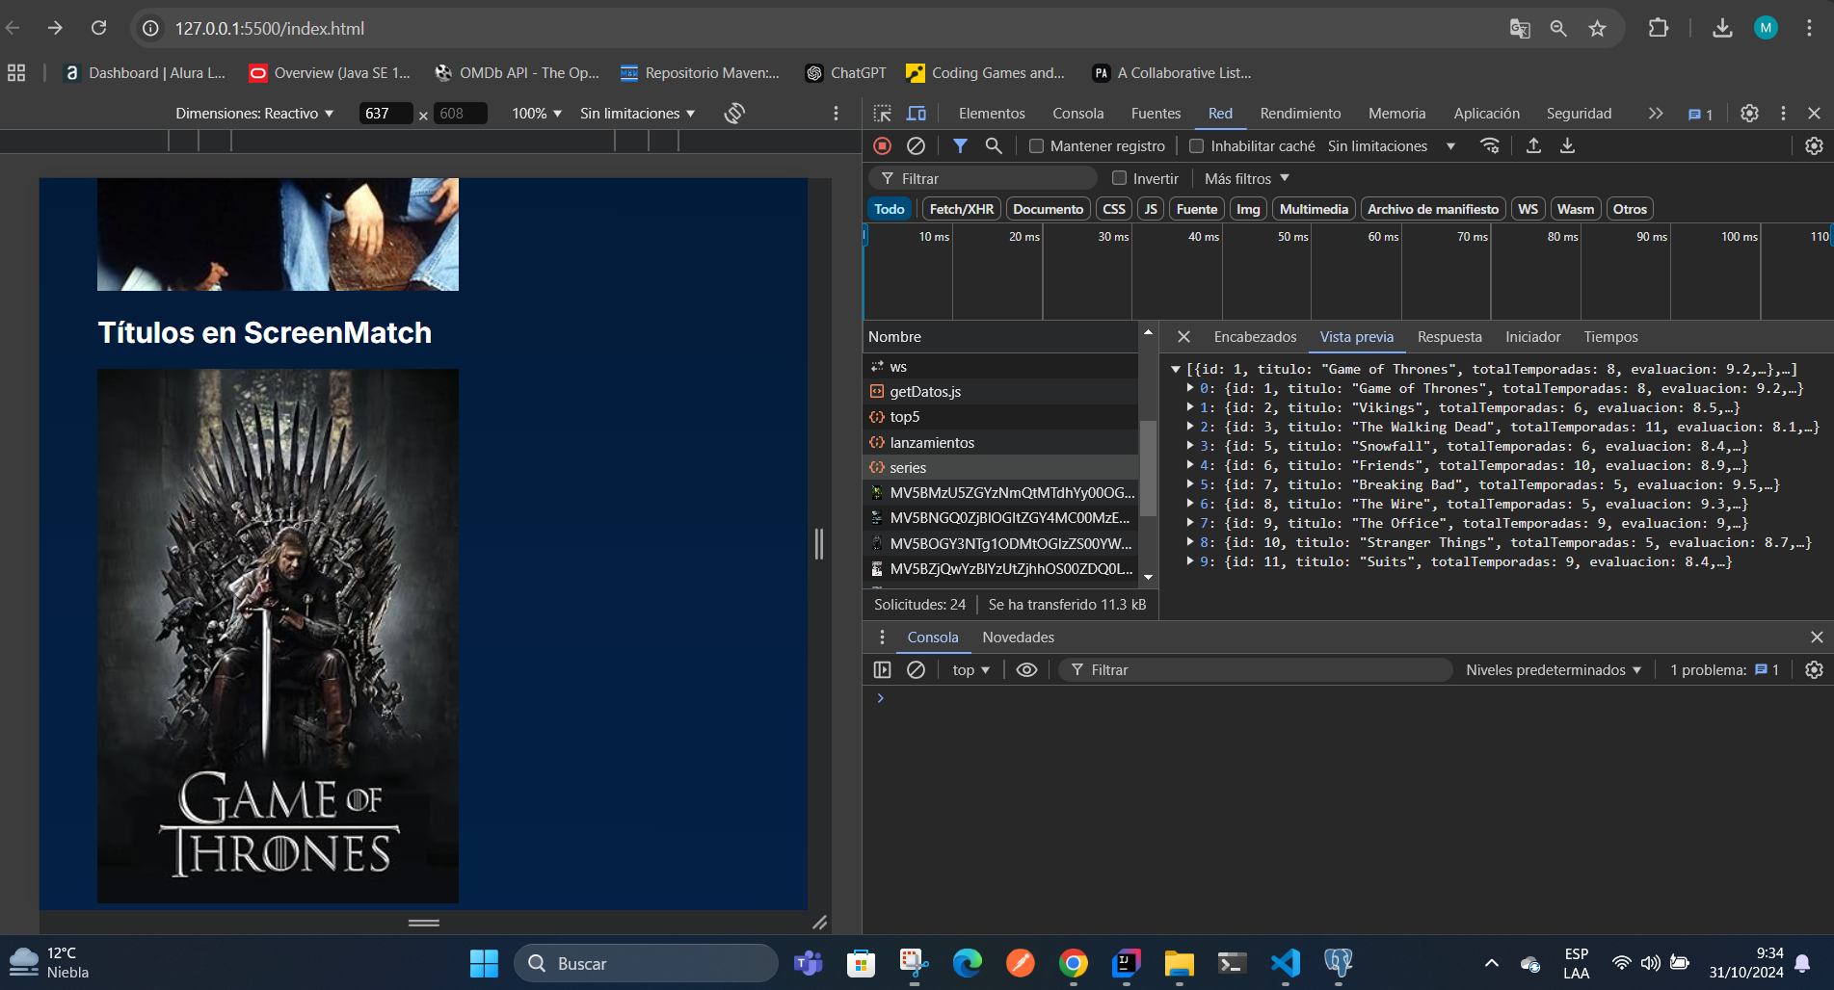Viewport: 1834px width, 990px height.
Task: Select the top5 request
Action: (x=1001, y=416)
